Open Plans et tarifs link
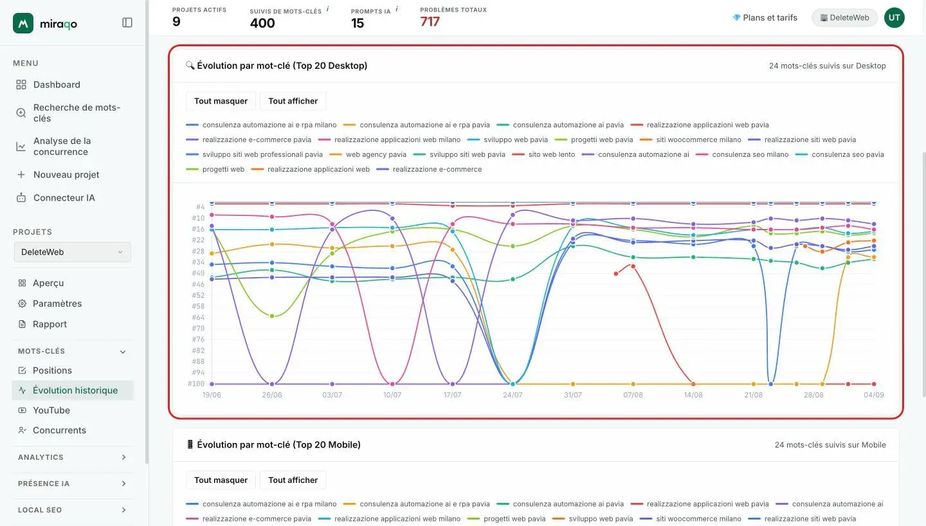Image resolution: width=926 pixels, height=526 pixels. 765,18
